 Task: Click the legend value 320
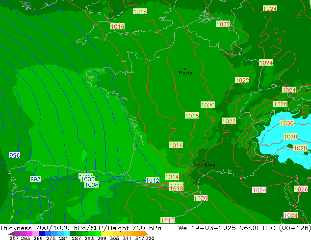pyautogui.click(x=150, y=238)
